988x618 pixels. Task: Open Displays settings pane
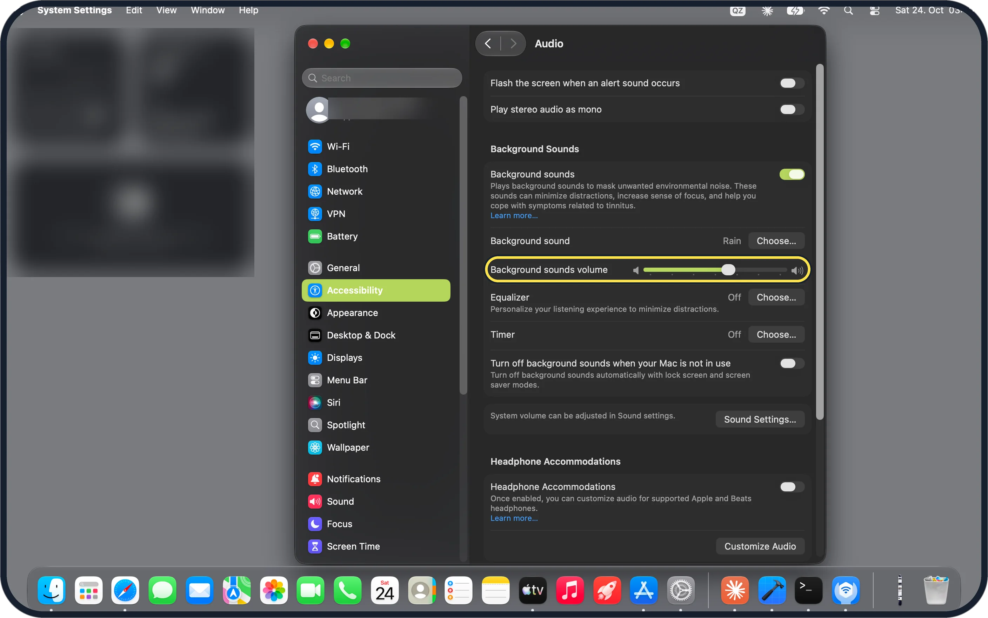[376, 358]
